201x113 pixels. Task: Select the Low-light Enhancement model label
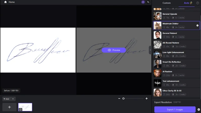tap(173, 52)
